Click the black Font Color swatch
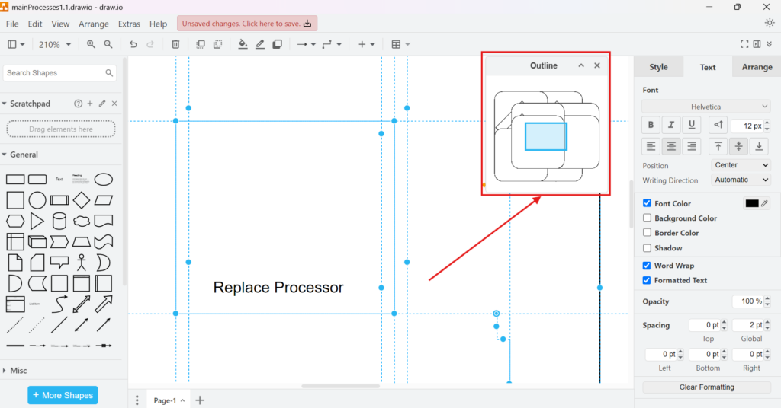This screenshot has height=408, width=781. click(x=751, y=203)
